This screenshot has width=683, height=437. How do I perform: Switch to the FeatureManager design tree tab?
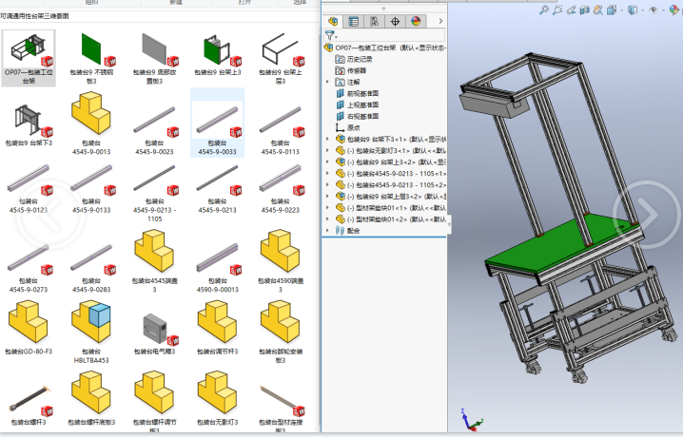pos(333,21)
